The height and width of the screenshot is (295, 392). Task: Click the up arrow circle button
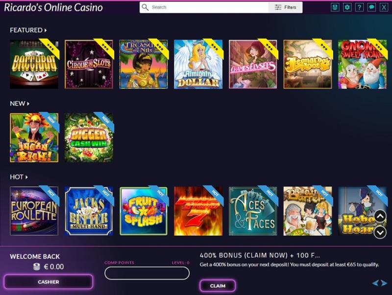(x=380, y=216)
